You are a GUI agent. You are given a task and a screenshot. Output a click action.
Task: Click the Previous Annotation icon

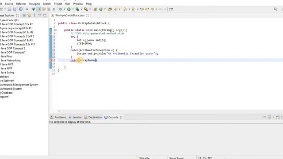[x=134, y=9]
